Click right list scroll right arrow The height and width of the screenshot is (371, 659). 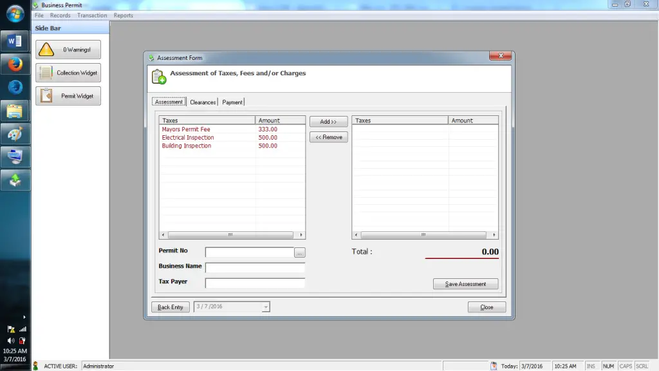point(494,234)
